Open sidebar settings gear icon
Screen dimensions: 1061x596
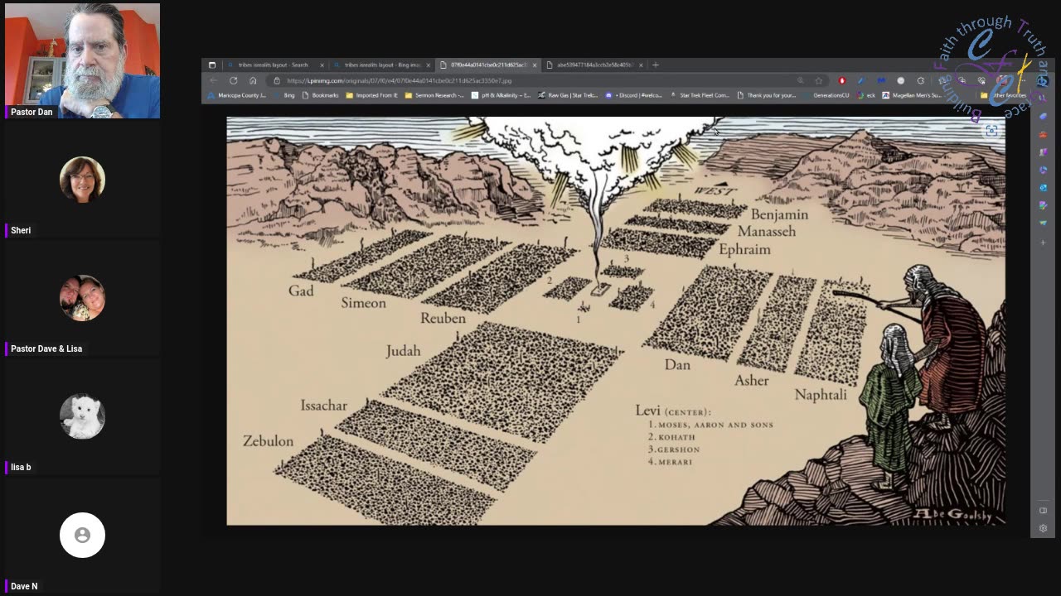click(x=1043, y=528)
